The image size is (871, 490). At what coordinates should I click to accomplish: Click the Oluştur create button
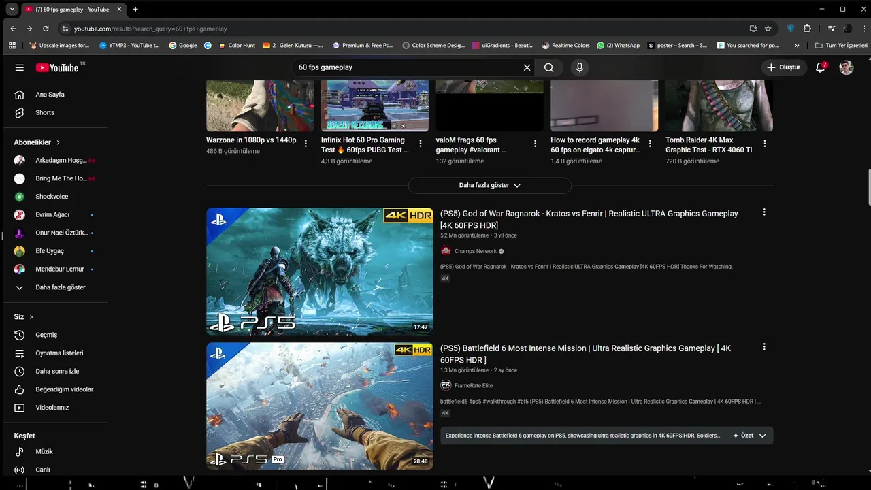(783, 67)
